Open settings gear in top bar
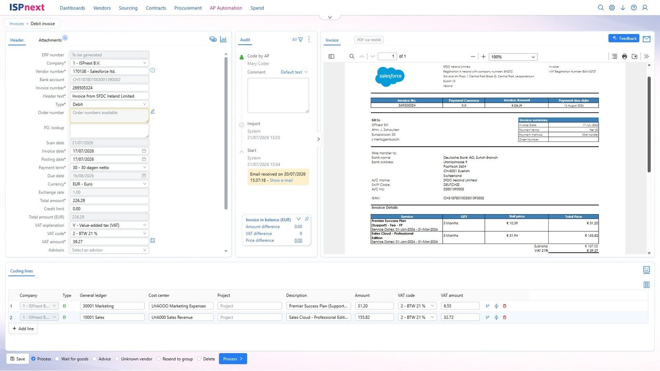 coord(612,8)
